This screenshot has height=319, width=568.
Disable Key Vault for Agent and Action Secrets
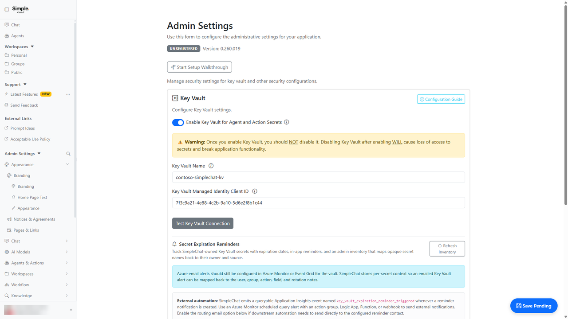pyautogui.click(x=178, y=123)
